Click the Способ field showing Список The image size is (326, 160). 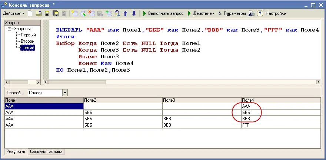click(x=45, y=93)
